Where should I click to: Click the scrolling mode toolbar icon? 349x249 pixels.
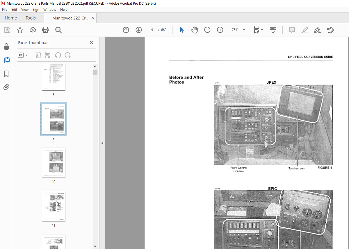[273, 30]
